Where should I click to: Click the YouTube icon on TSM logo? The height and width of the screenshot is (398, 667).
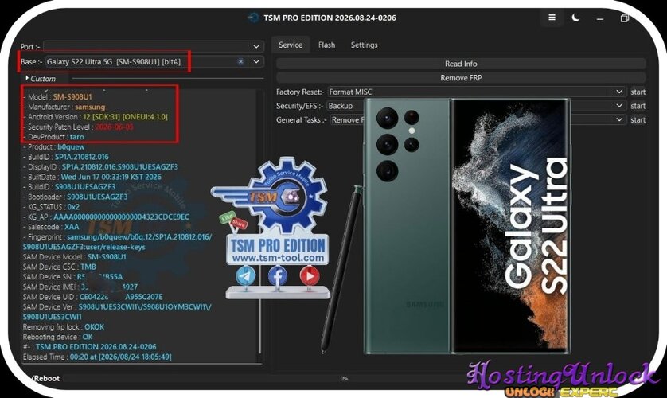click(x=310, y=276)
